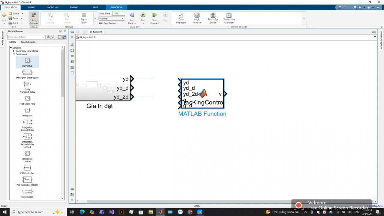Open the Simulation Manager
The height and width of the screenshot is (216, 384).
[x=229, y=18]
